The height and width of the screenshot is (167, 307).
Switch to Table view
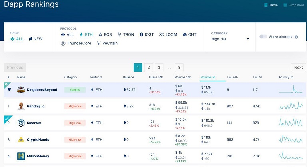[271, 5]
